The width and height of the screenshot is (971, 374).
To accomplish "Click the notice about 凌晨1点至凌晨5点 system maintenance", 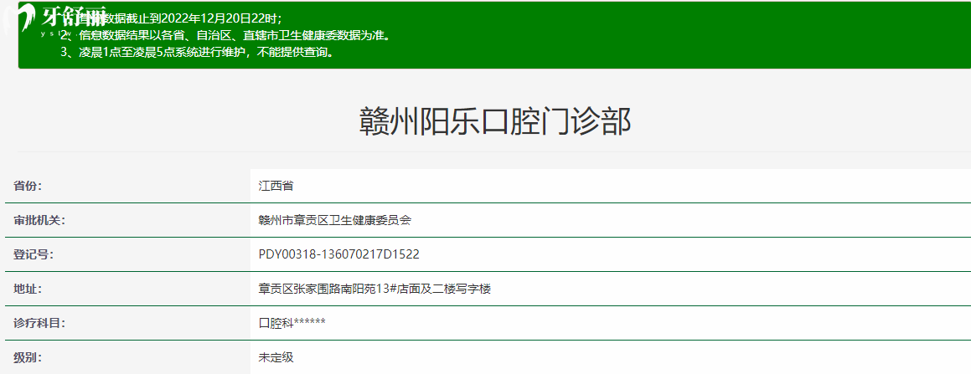I will (x=198, y=52).
